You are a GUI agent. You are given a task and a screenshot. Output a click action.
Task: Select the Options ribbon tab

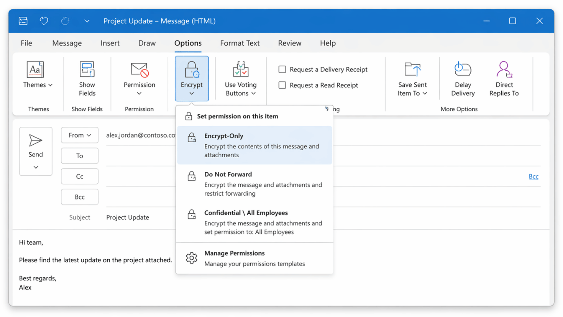coord(188,43)
